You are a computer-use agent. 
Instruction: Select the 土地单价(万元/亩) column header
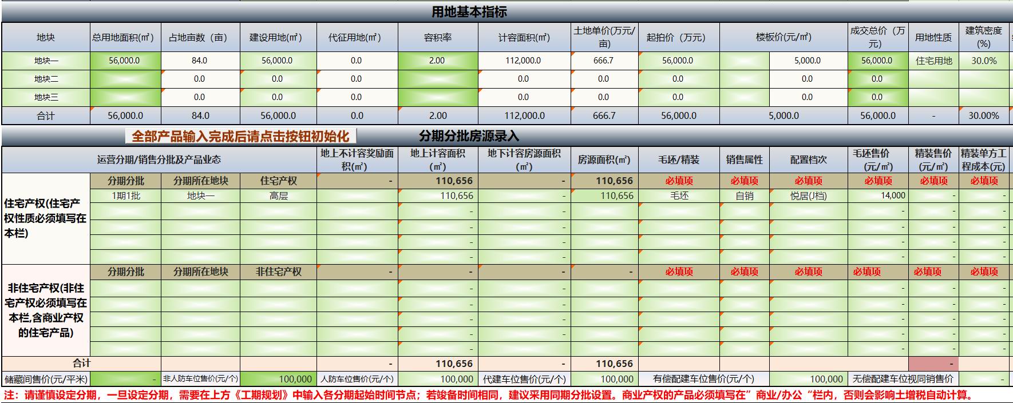pyautogui.click(x=604, y=38)
